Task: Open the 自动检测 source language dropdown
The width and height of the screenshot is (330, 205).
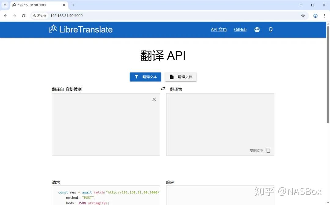Action: click(x=74, y=89)
